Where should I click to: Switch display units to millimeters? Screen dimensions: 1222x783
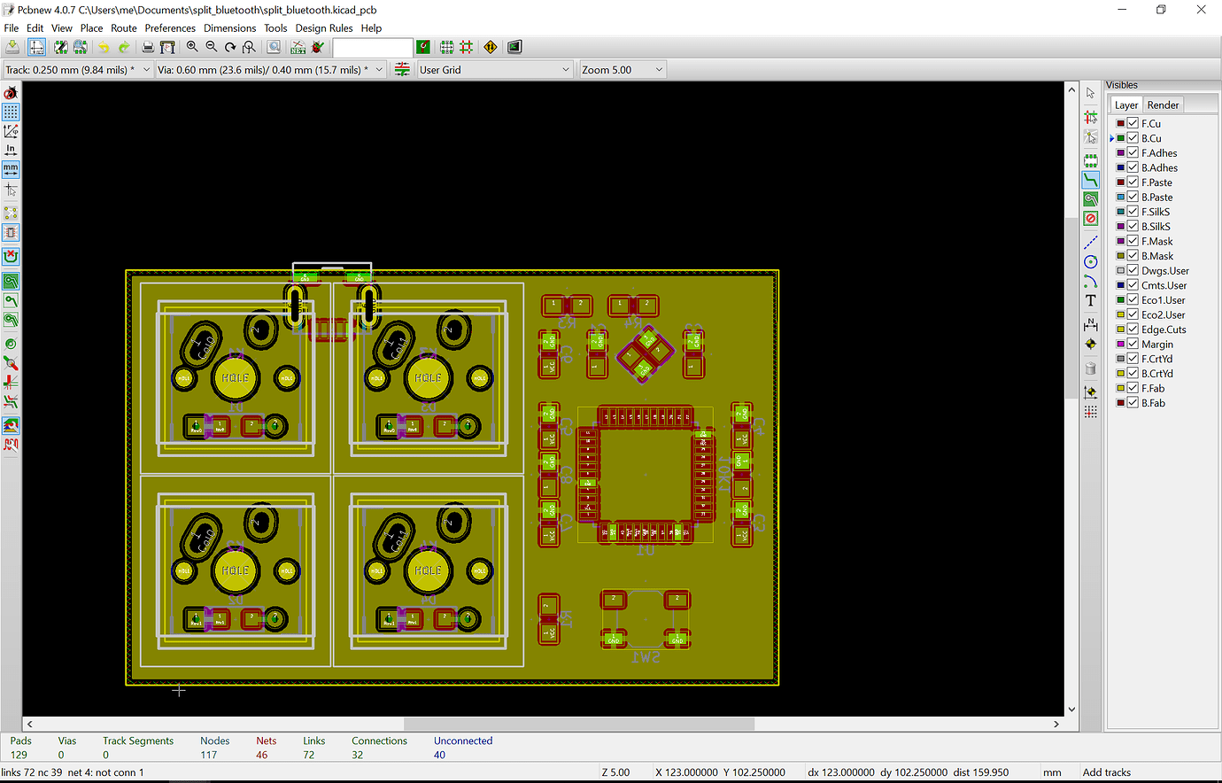[x=12, y=169]
